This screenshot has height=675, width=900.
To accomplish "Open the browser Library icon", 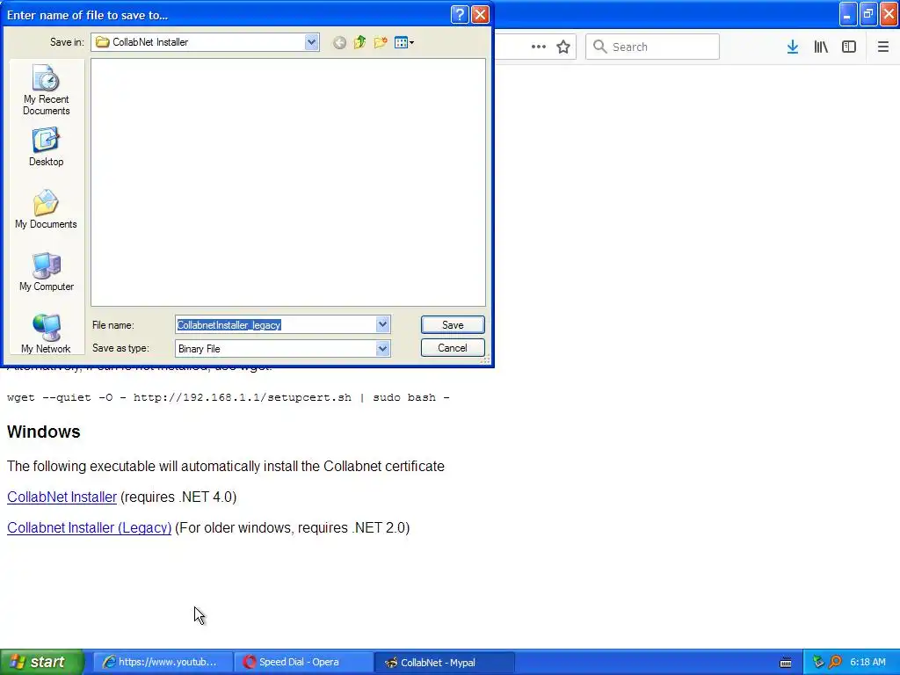I will [x=821, y=47].
